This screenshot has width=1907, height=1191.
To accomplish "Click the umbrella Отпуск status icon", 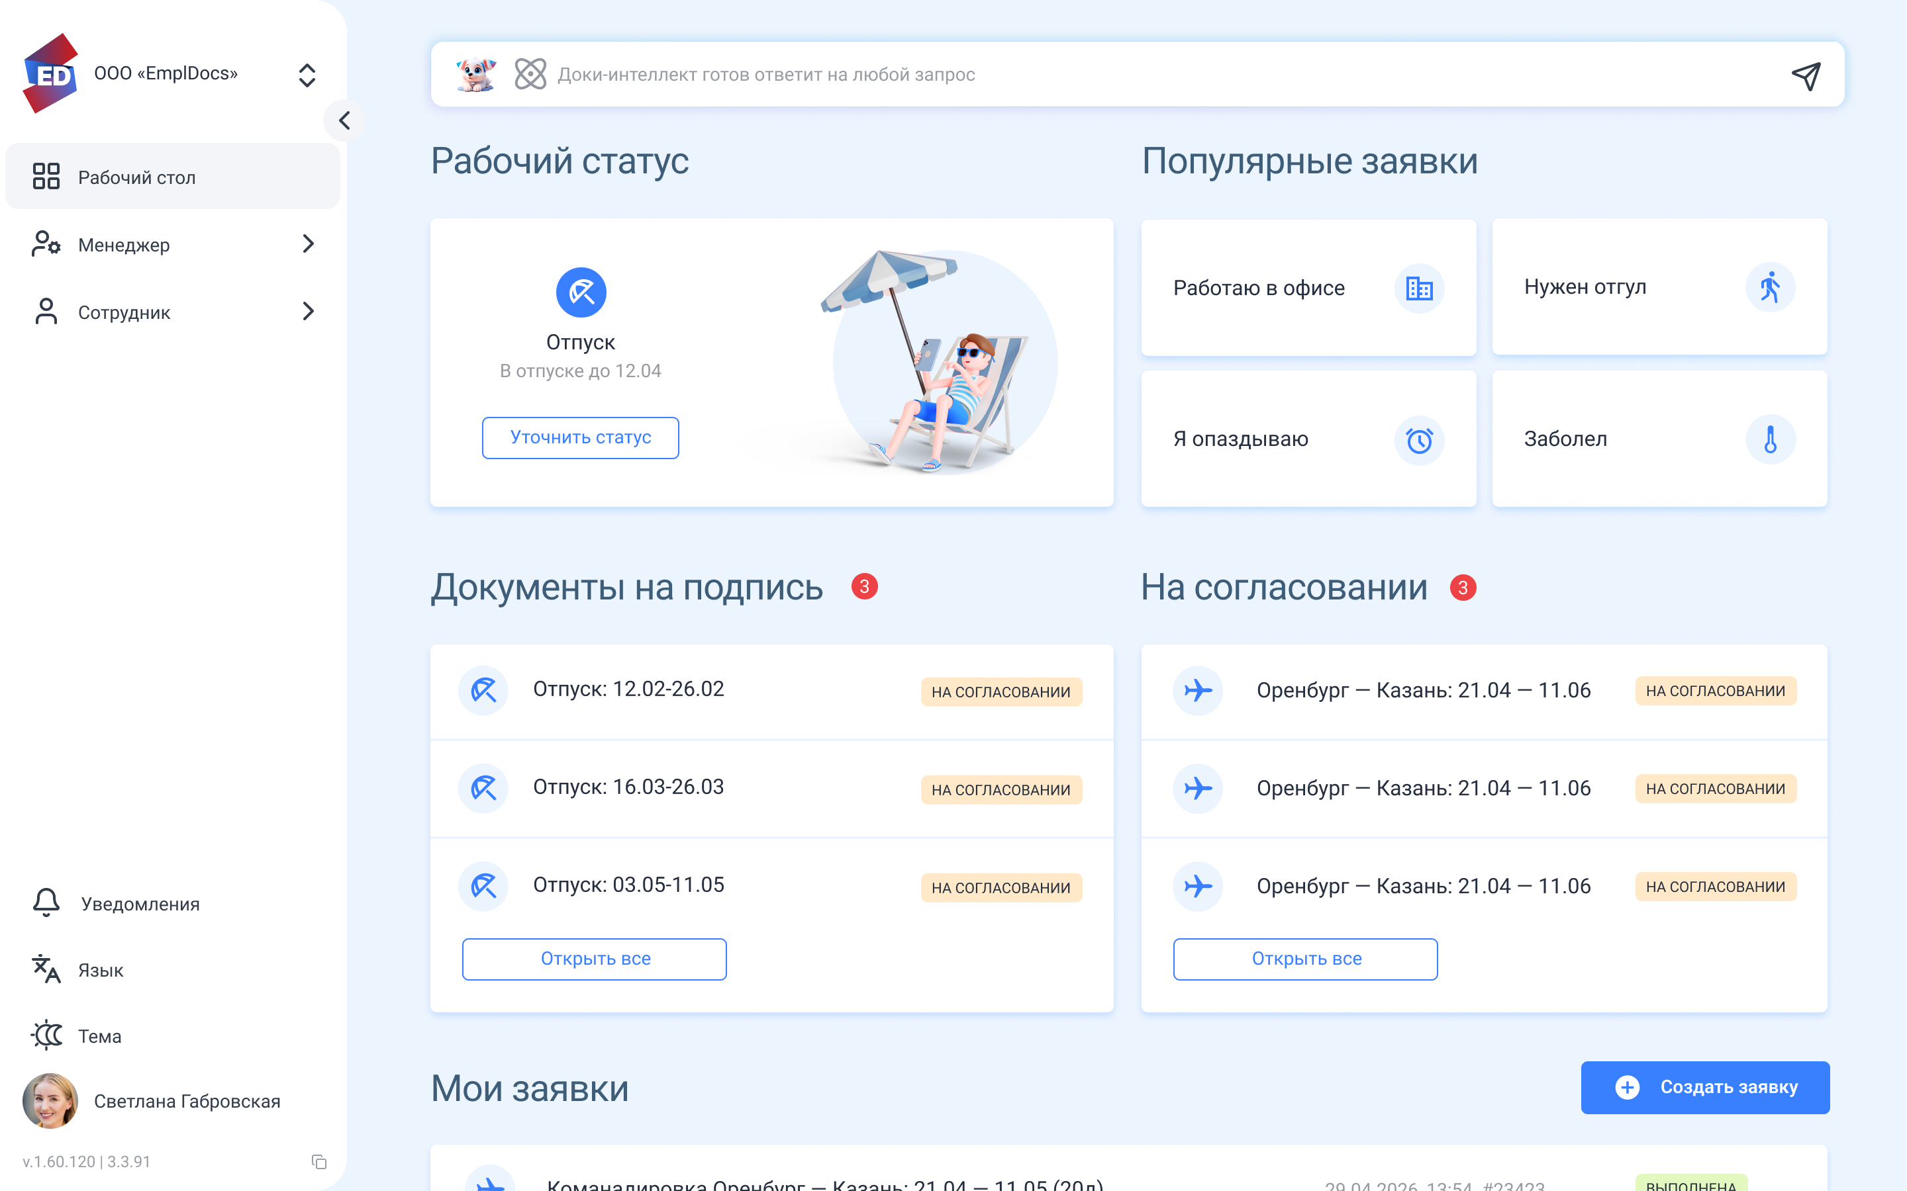I will coord(581,292).
